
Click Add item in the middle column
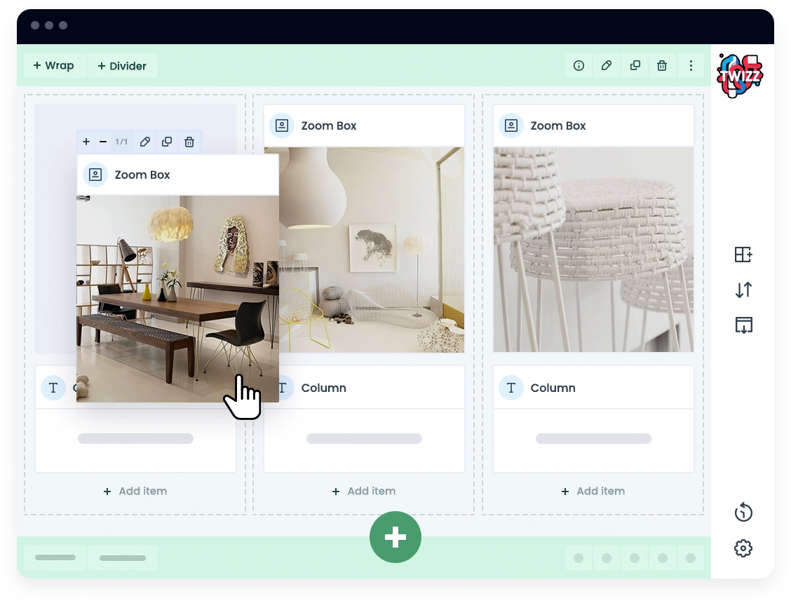(x=364, y=492)
